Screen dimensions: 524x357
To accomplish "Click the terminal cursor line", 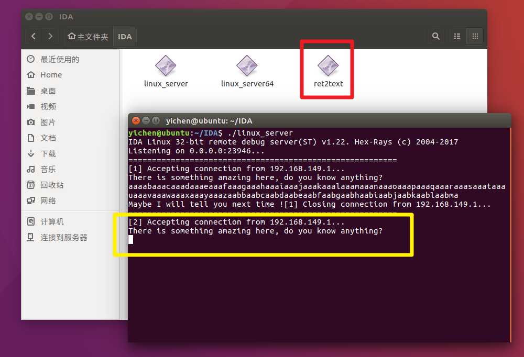I will 130,239.
